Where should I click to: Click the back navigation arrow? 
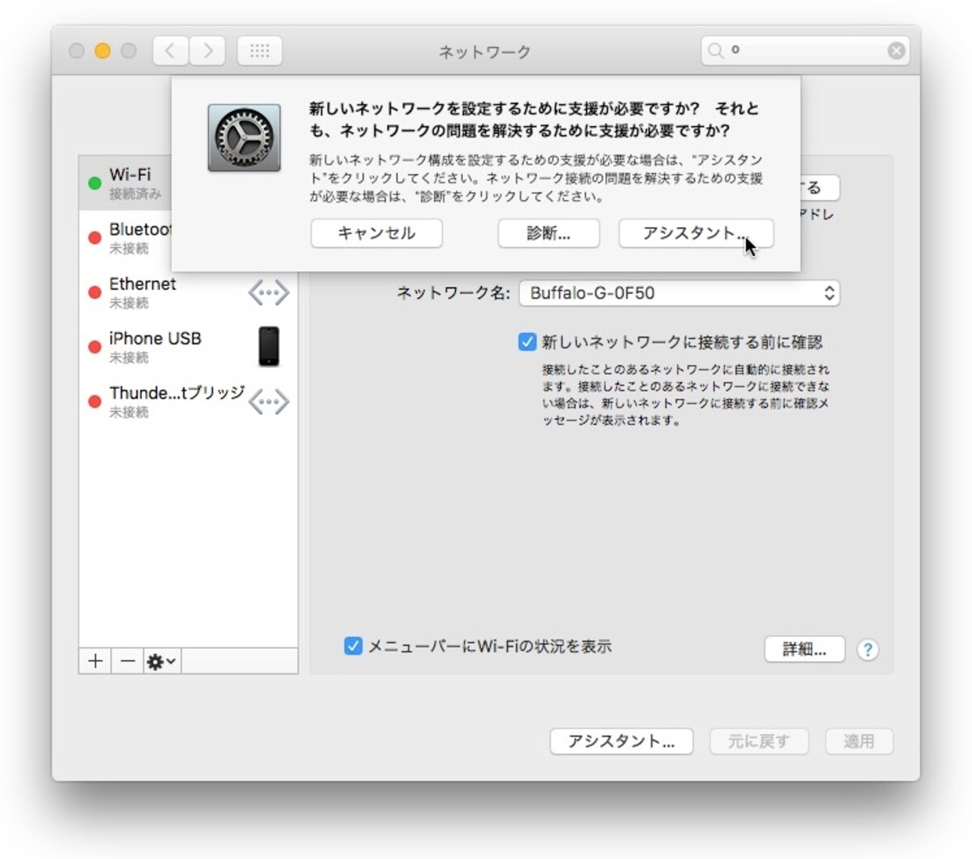[171, 51]
